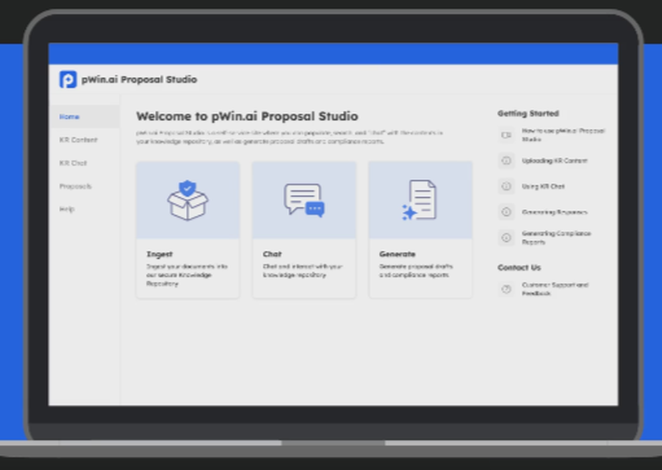Open Customer Support and Feedback link
The image size is (662, 470).
[555, 289]
